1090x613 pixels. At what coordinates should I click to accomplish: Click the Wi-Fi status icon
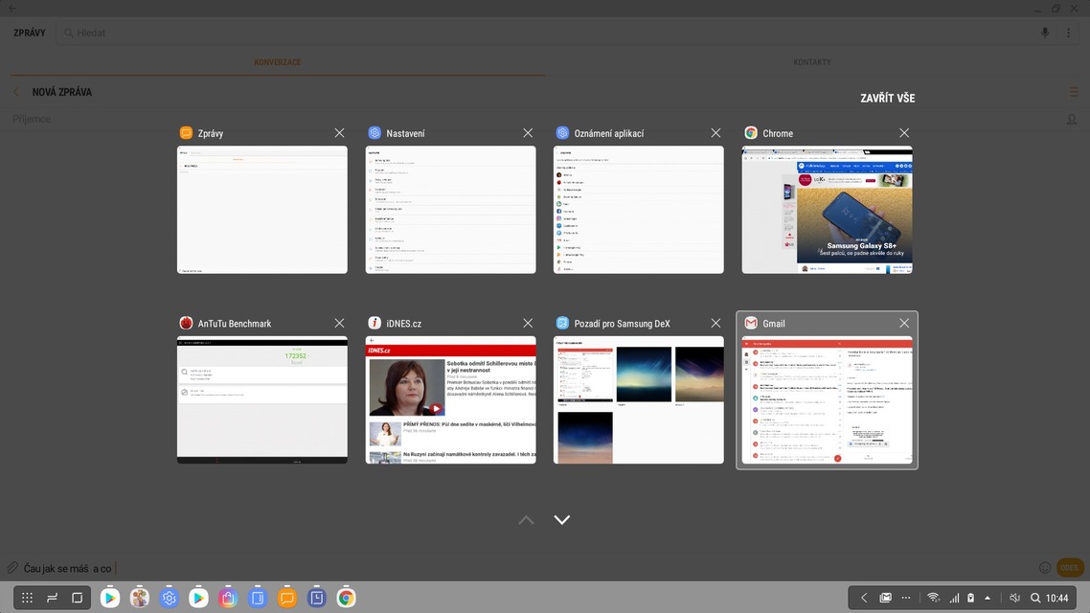[933, 598]
